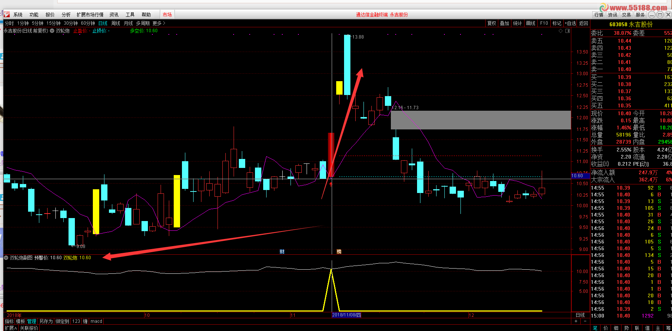
Task: Click the diamond marker icon above chart
Action: [x=561, y=31]
